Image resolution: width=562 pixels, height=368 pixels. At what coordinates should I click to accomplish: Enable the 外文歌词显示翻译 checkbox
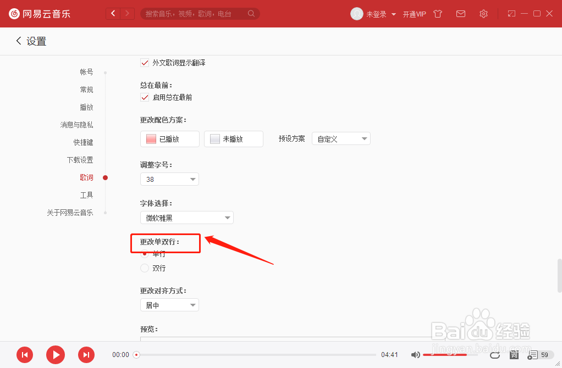pyautogui.click(x=145, y=63)
